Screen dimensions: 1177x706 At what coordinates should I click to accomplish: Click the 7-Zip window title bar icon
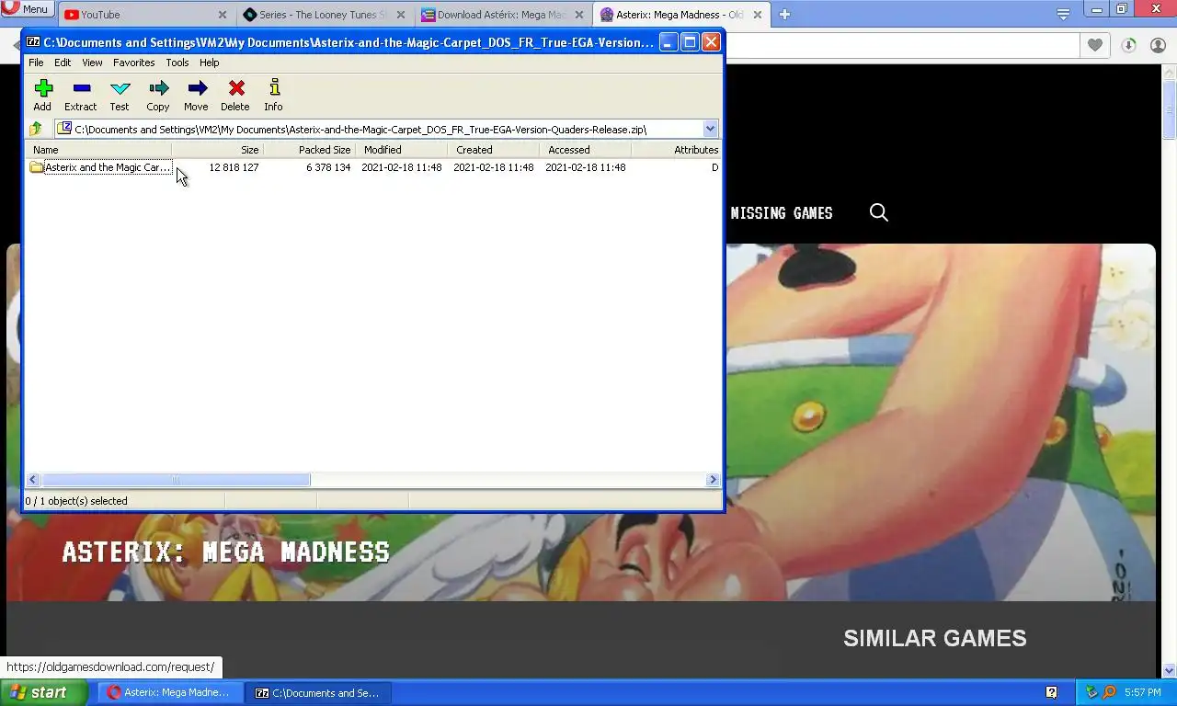(33, 42)
